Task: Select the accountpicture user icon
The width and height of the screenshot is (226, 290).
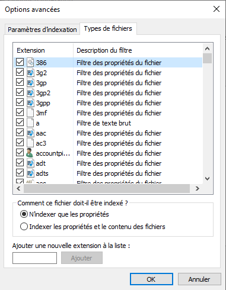Action: [x=30, y=153]
